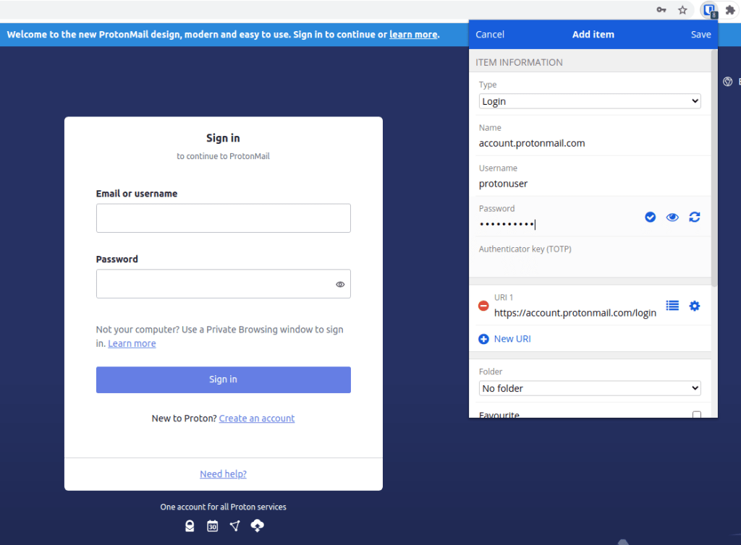Image resolution: width=741 pixels, height=545 pixels.
Task: Click the Bitwarden panel vertical scrollbar
Action: [x=714, y=168]
